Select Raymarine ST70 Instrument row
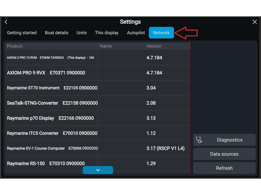This screenshot has height=195, width=261. [x=98, y=88]
